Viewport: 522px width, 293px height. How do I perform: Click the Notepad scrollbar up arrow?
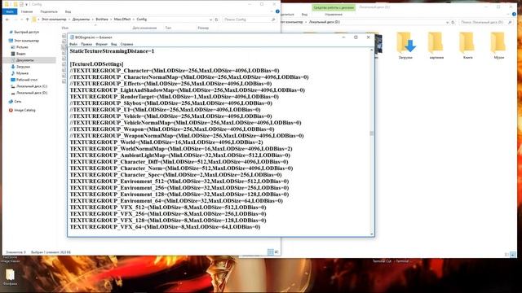(x=372, y=50)
